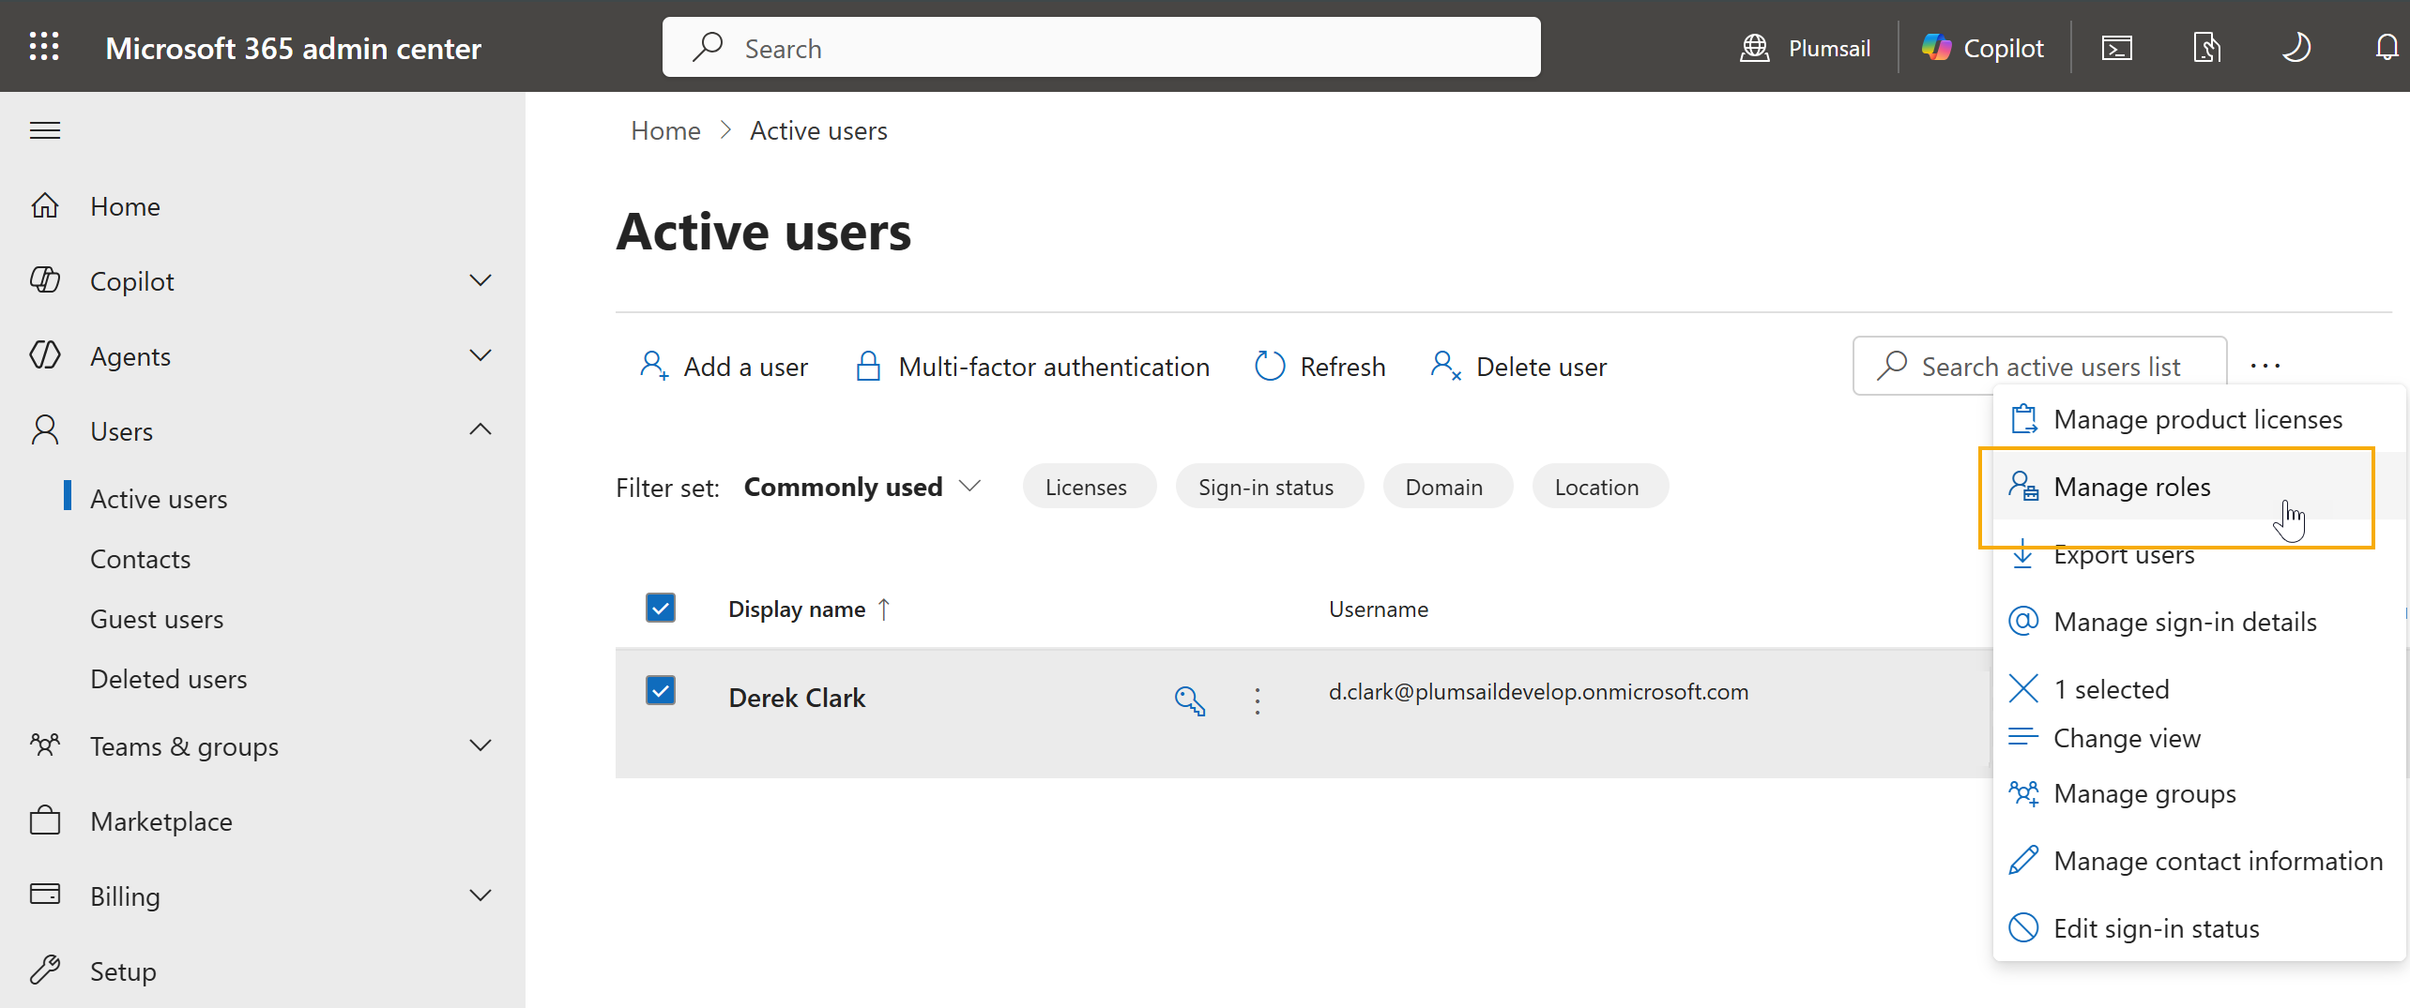Collapse the navigation menu hamburger icon
This screenshot has width=2410, height=1008.
click(45, 130)
